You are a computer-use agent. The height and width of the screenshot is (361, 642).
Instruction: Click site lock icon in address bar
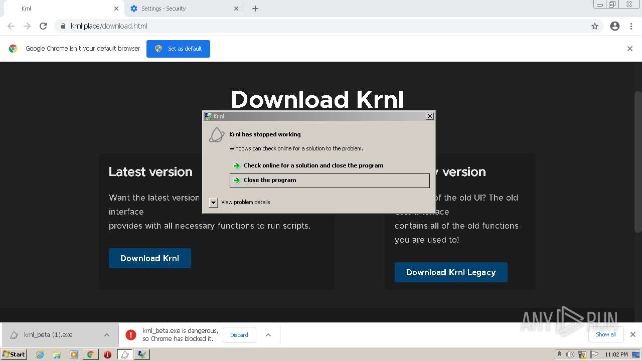point(63,26)
